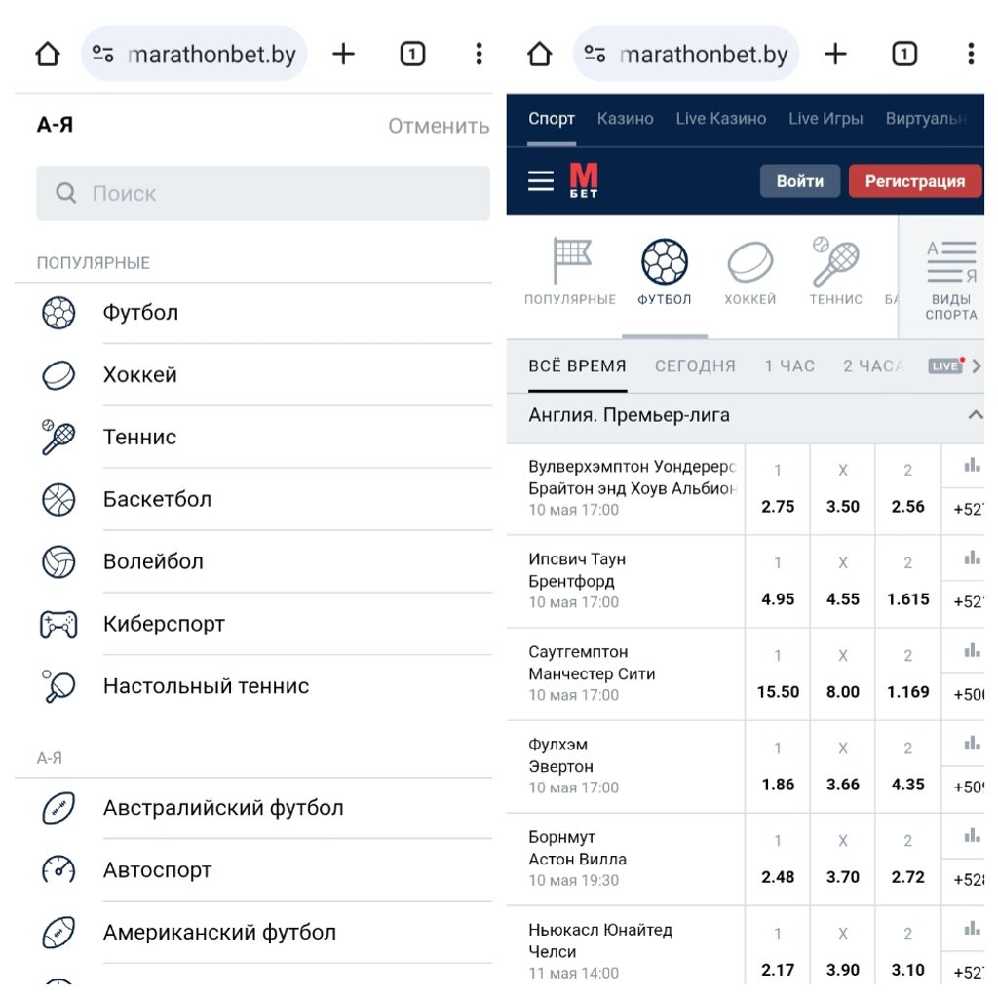Viewport: 998px width, 998px height.
Task: Open statistics icon for Вулверхэмптон match
Action: 972,465
